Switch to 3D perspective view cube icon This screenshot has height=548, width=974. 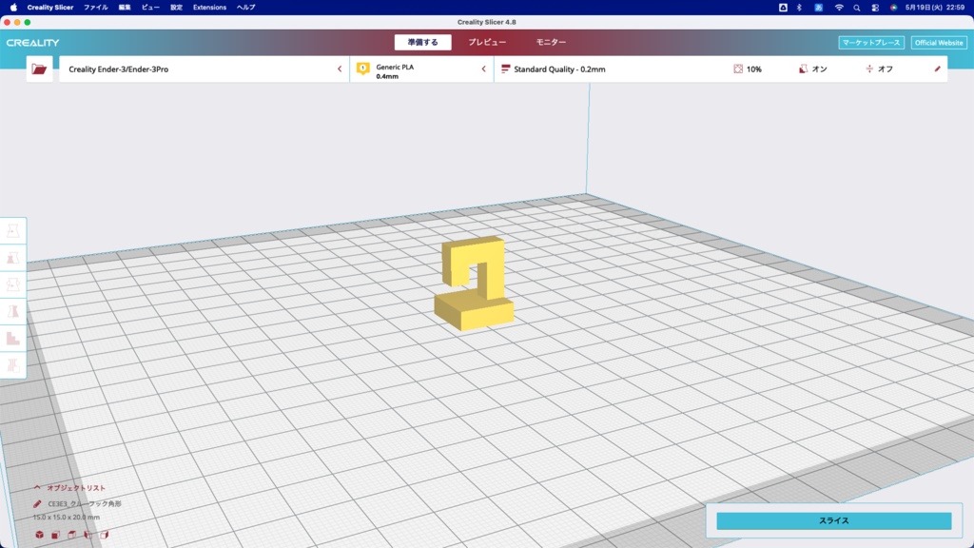[x=39, y=535]
